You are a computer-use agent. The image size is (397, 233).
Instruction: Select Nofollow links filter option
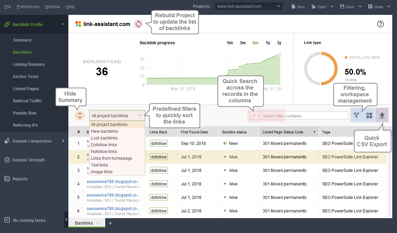[117, 151]
